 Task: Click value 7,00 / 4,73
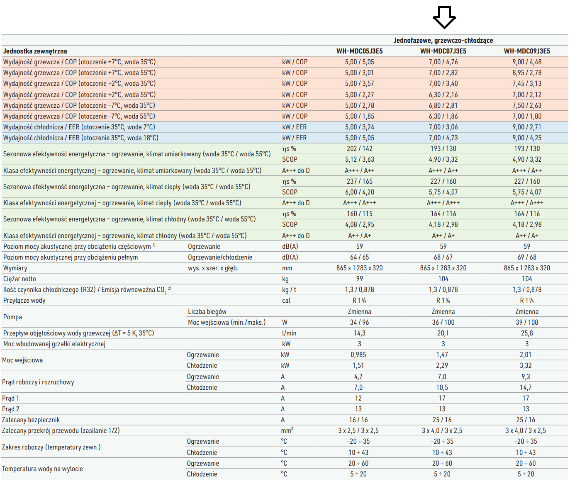443,138
